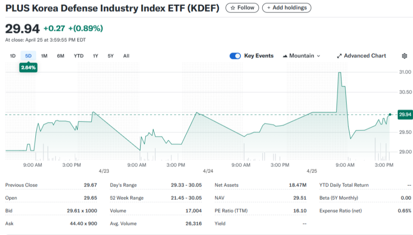The width and height of the screenshot is (413, 235).
Task: Click the 2.64% performance badge
Action: [28, 67]
